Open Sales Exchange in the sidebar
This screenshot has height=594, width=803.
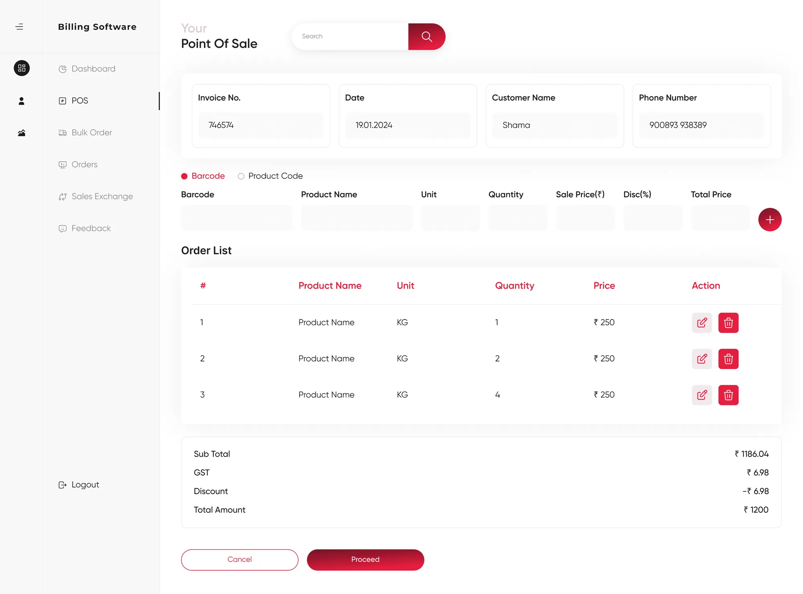coord(96,197)
